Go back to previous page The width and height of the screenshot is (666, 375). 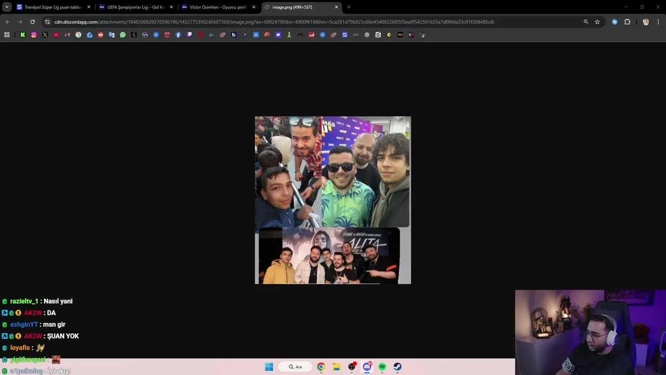[x=7, y=22]
